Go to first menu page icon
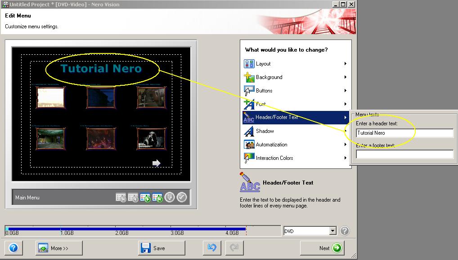The image size is (458, 260). tap(121, 198)
